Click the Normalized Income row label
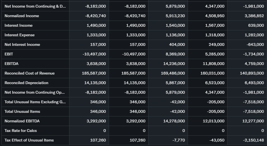 click(x=22, y=16)
